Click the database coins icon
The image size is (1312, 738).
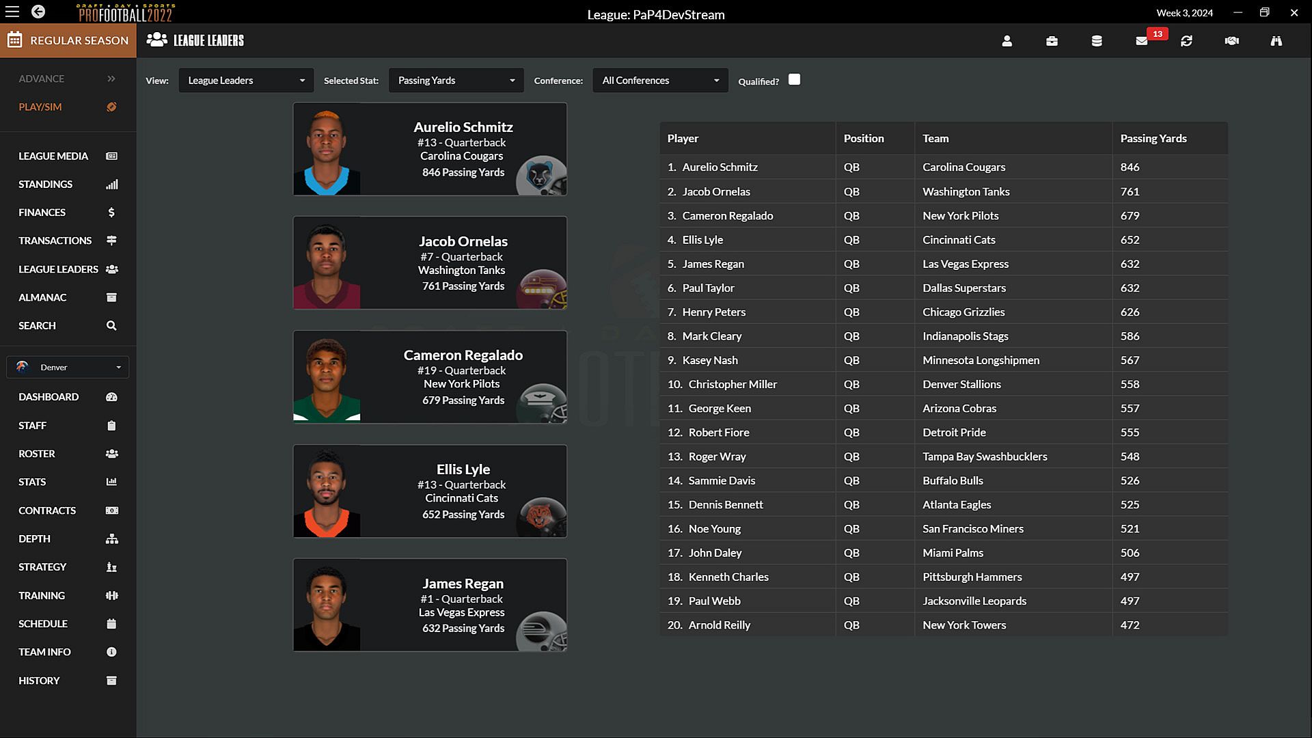(1097, 41)
